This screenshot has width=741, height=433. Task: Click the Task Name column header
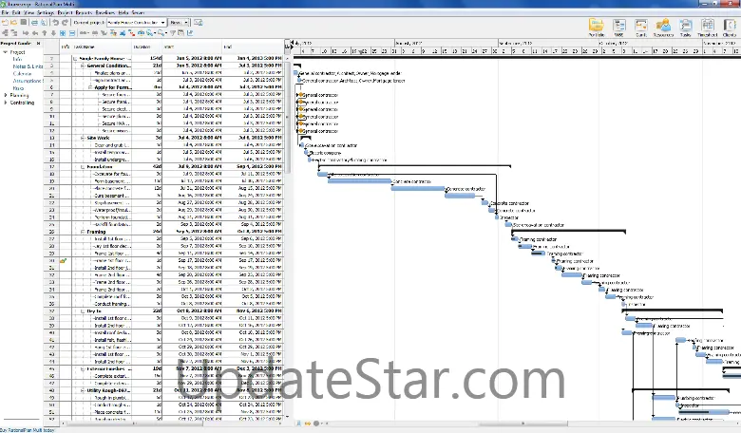point(101,47)
